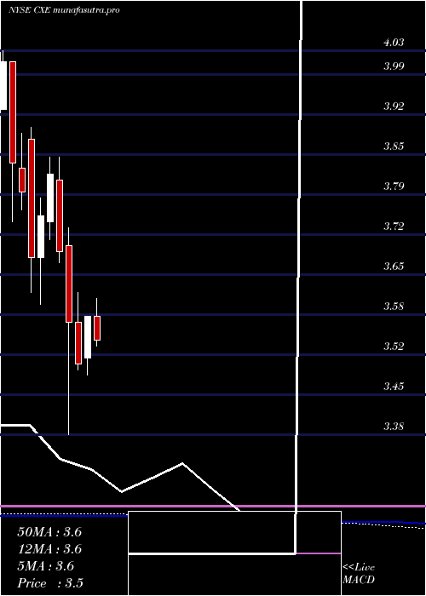This screenshot has height=596, width=426.
Task: Click the 12MA : 3.6 reading
Action: 49,549
